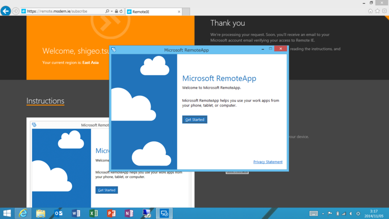Launch Excel from the taskbar
Screen dimensions: 389x219
93,213
